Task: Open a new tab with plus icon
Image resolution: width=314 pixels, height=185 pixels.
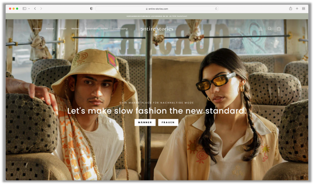Action: (x=297, y=9)
